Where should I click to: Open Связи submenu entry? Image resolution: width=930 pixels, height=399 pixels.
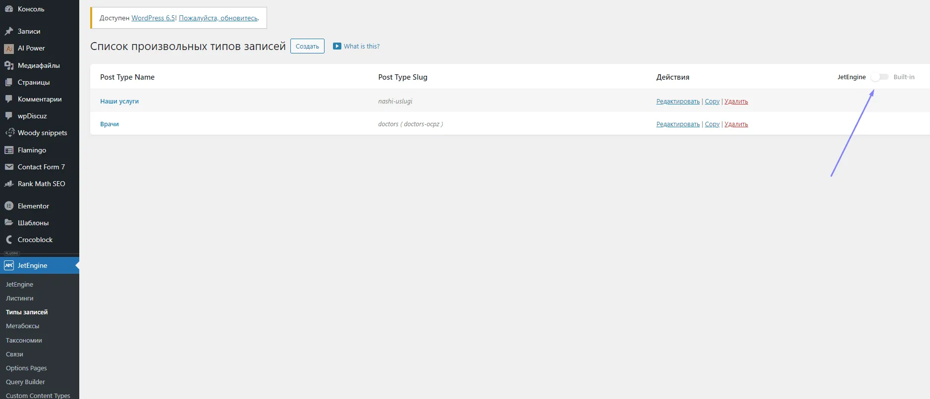point(14,354)
